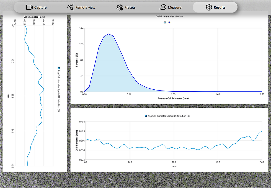Select the Results tab

[215, 7]
